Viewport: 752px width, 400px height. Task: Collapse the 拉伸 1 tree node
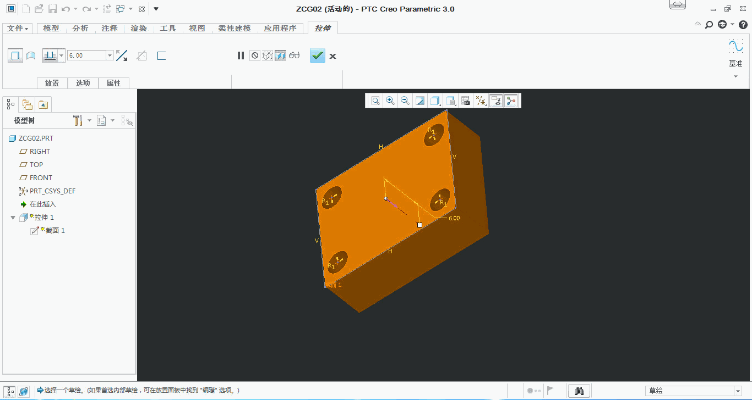[13, 218]
